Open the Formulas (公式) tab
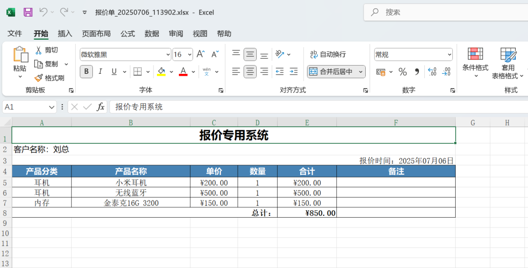 coord(128,34)
